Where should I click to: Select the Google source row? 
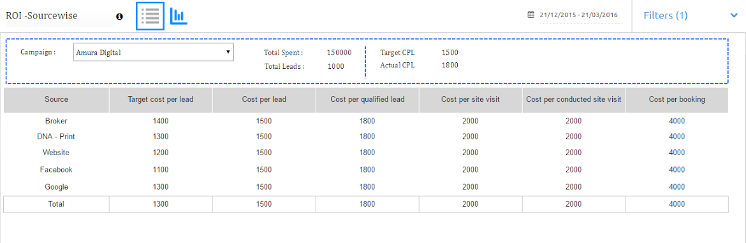366,187
